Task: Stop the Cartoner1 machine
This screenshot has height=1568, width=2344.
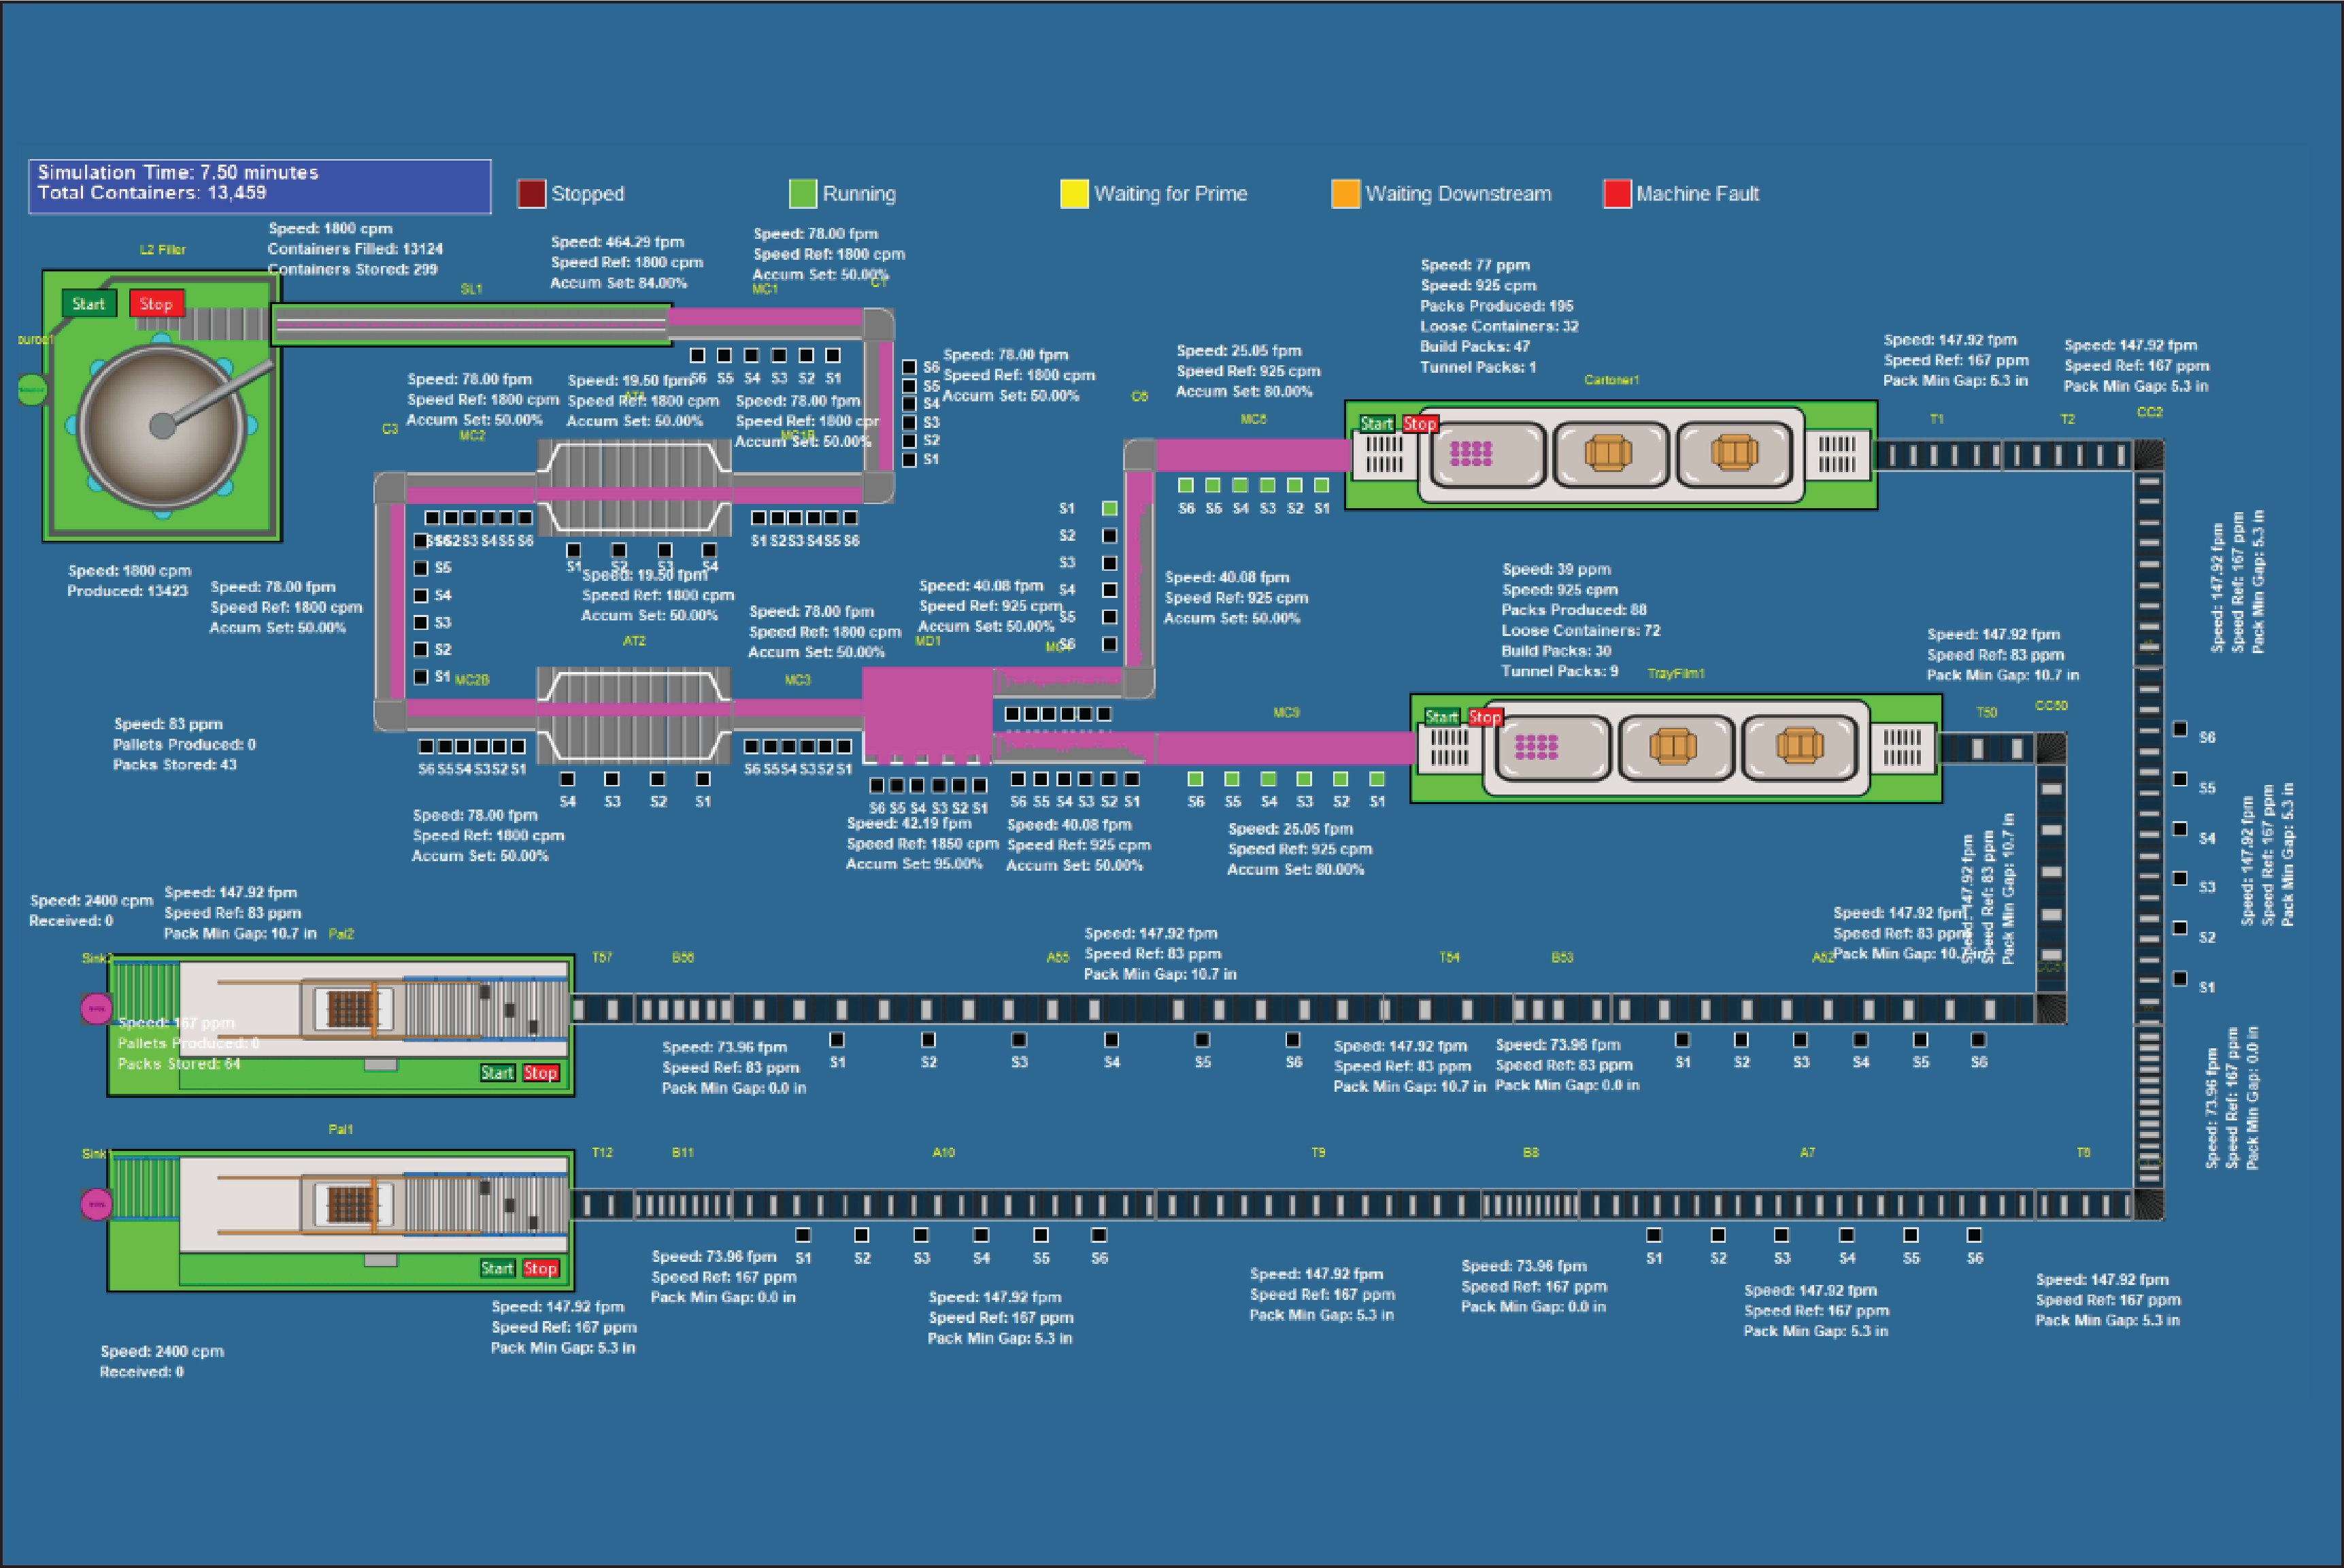Action: point(1420,424)
